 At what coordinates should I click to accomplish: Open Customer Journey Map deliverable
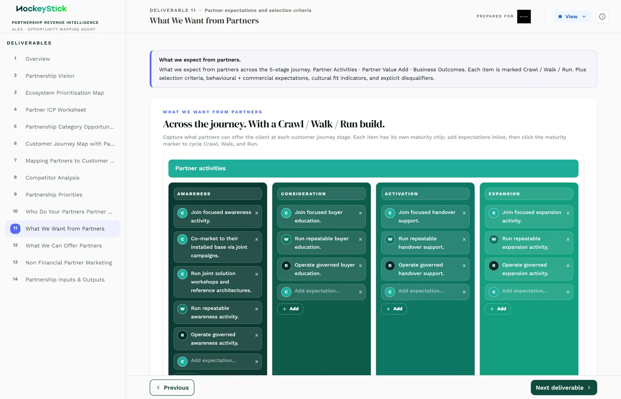click(63, 144)
